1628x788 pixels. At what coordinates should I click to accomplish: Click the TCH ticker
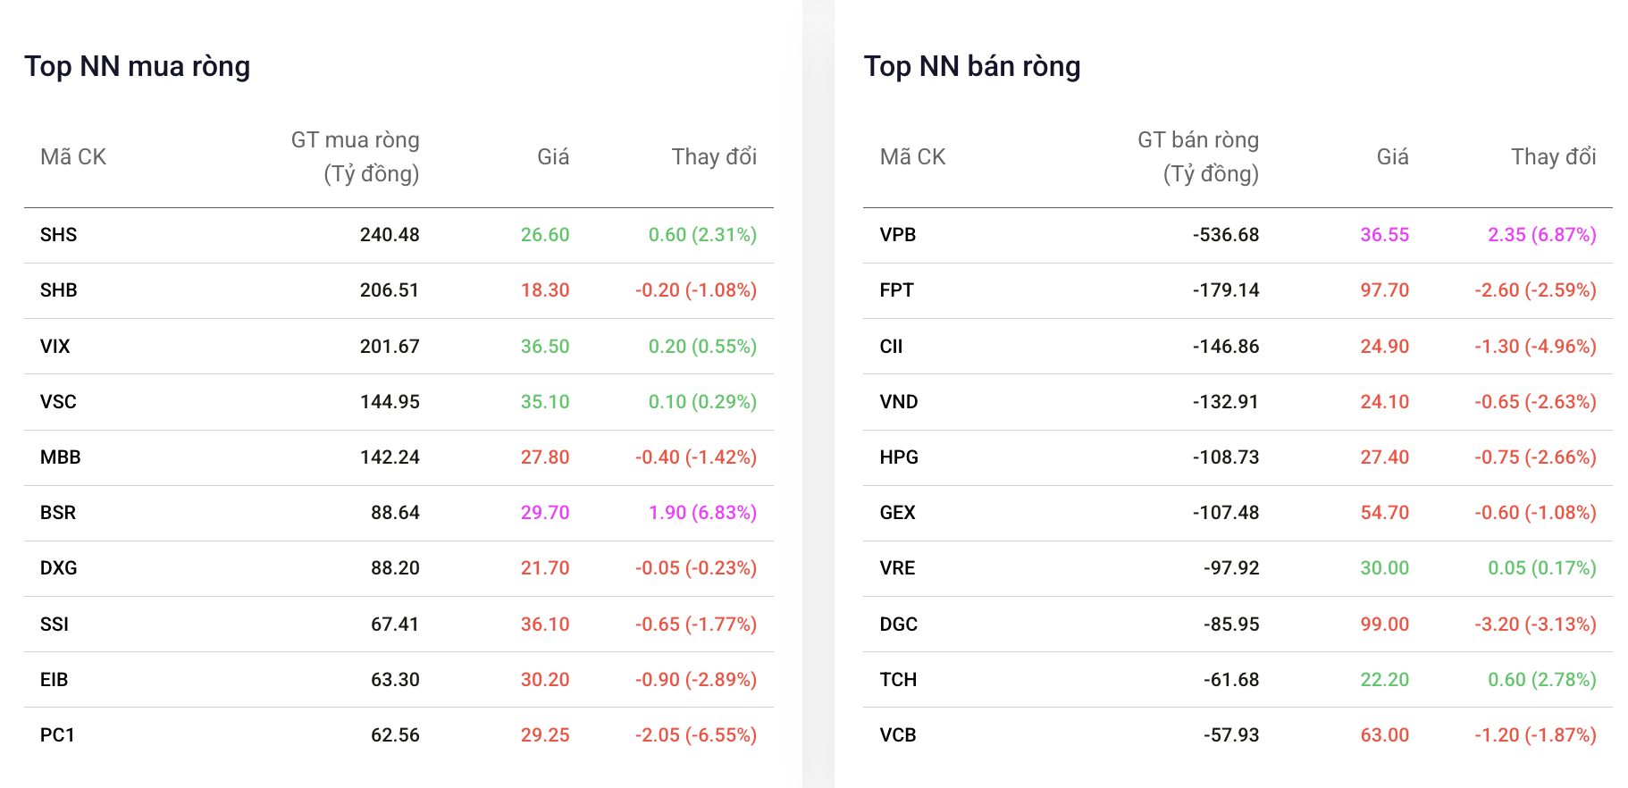[898, 680]
